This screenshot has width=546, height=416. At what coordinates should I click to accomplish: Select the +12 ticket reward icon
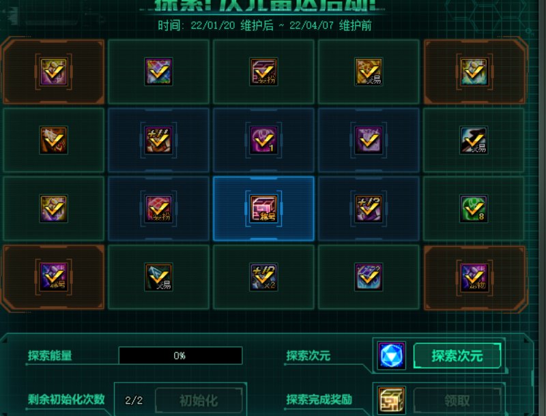point(369,209)
